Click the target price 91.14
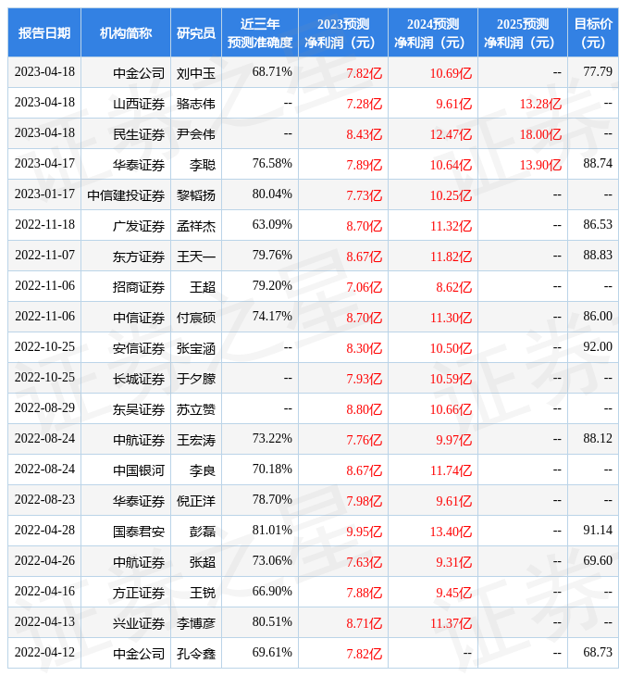This screenshot has height=676, width=619. click(598, 531)
